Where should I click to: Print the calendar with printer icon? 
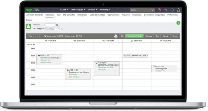[x=116, y=36]
